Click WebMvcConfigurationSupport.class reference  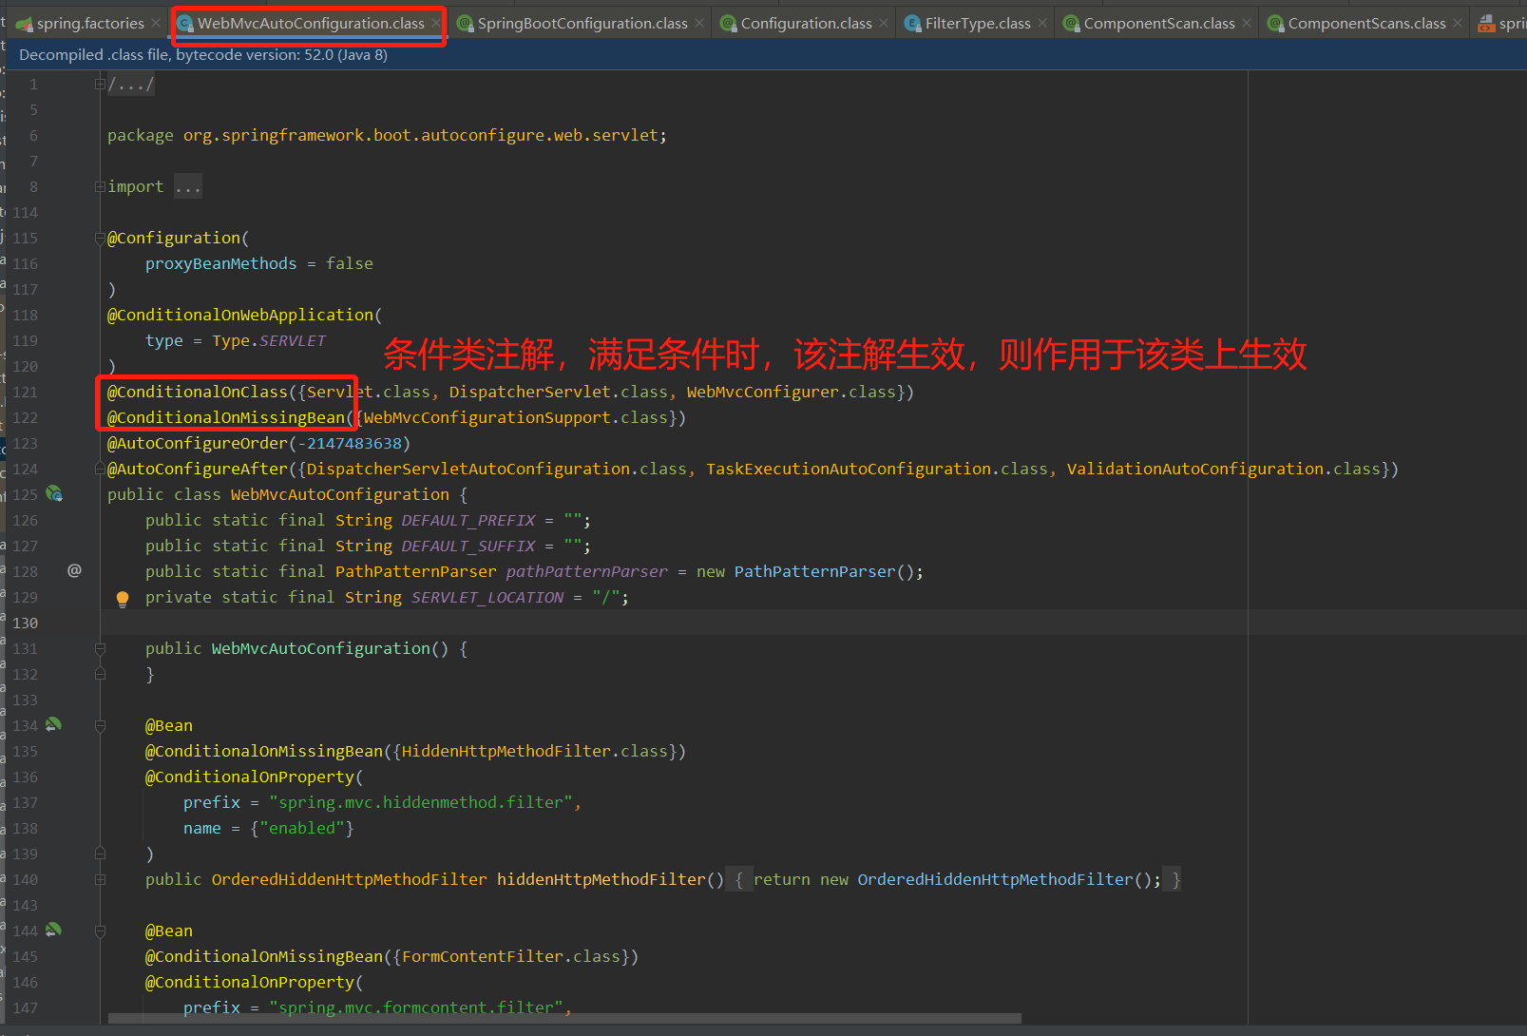(x=516, y=417)
